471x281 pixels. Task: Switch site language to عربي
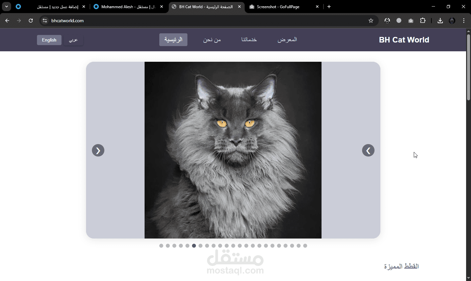tap(73, 40)
